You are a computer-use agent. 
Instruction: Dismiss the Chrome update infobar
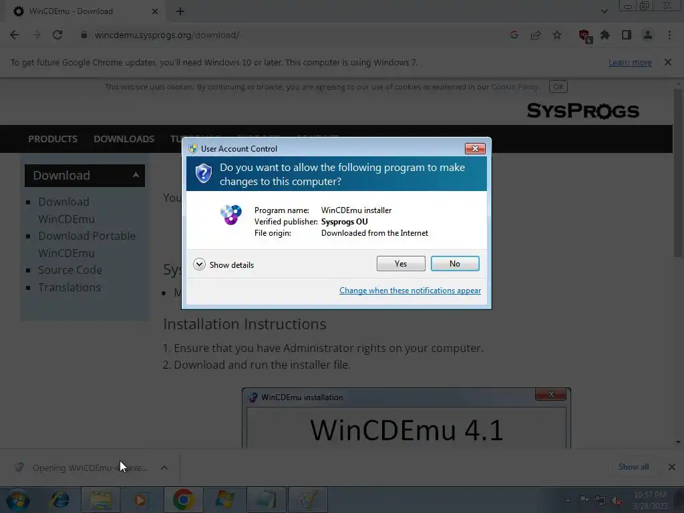(x=667, y=62)
